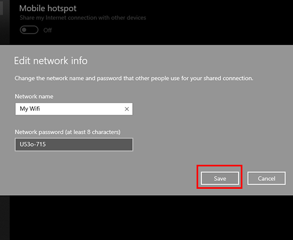Focus the Network password field
The image size is (293, 240).
74,145
